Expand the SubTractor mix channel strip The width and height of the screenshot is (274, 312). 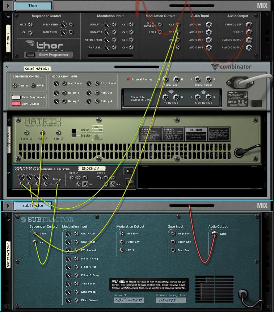tap(8, 206)
